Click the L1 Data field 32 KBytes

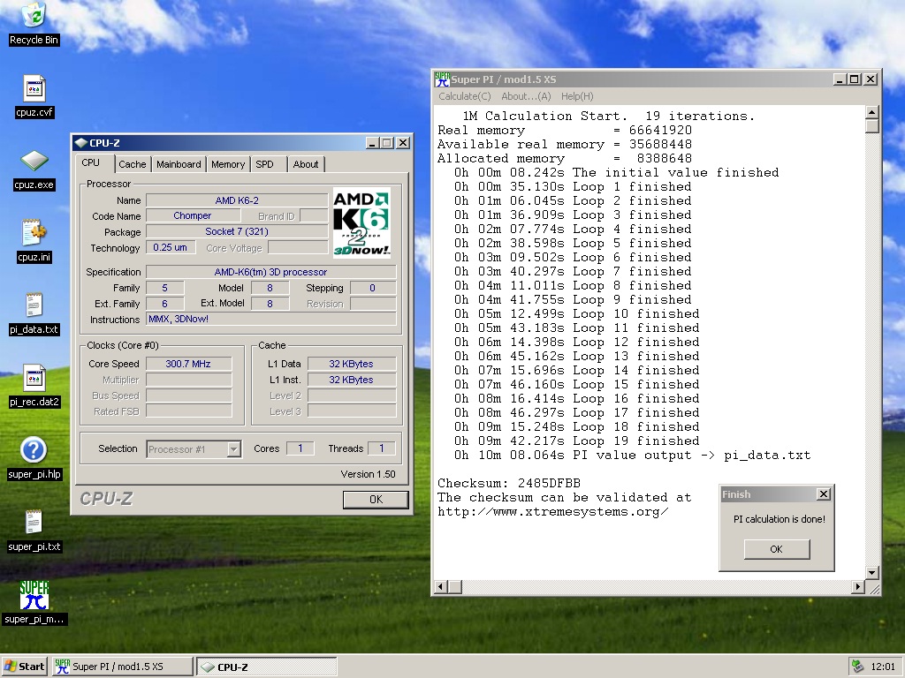click(x=352, y=364)
